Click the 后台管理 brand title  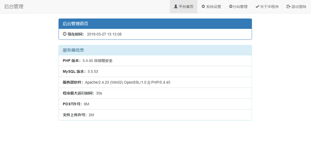click(x=14, y=6)
